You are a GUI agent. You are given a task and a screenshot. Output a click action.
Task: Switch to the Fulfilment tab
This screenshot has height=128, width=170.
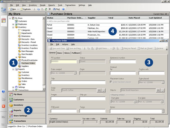[76, 53]
